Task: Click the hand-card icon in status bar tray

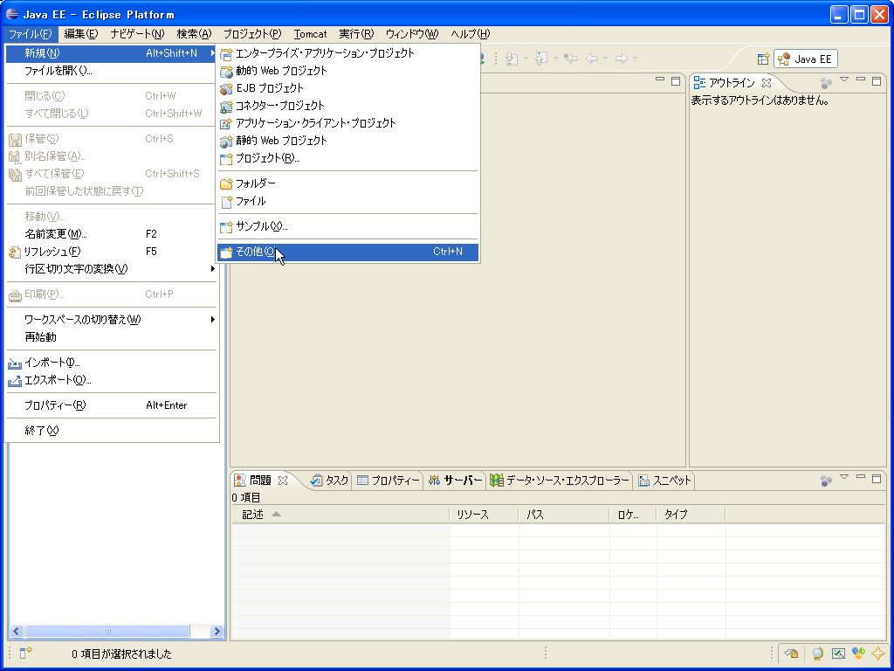Action: coord(791,654)
